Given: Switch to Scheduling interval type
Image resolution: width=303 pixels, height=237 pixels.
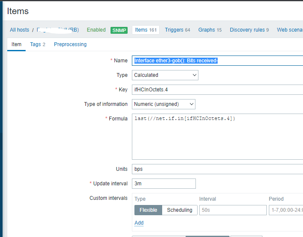Looking at the screenshot, I should click(x=179, y=210).
